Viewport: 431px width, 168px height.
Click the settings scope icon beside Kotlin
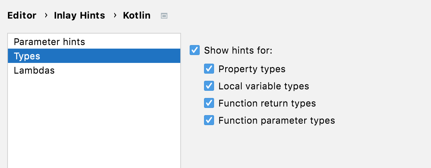tap(164, 16)
